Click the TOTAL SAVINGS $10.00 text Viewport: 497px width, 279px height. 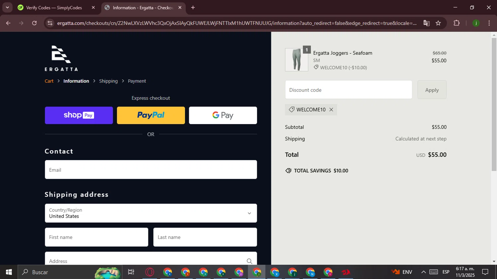(321, 171)
